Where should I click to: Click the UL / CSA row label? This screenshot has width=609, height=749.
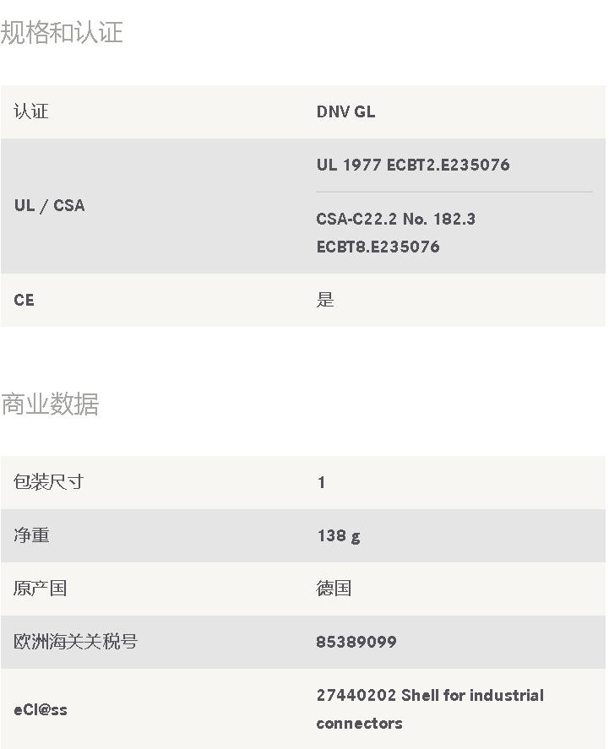50,205
